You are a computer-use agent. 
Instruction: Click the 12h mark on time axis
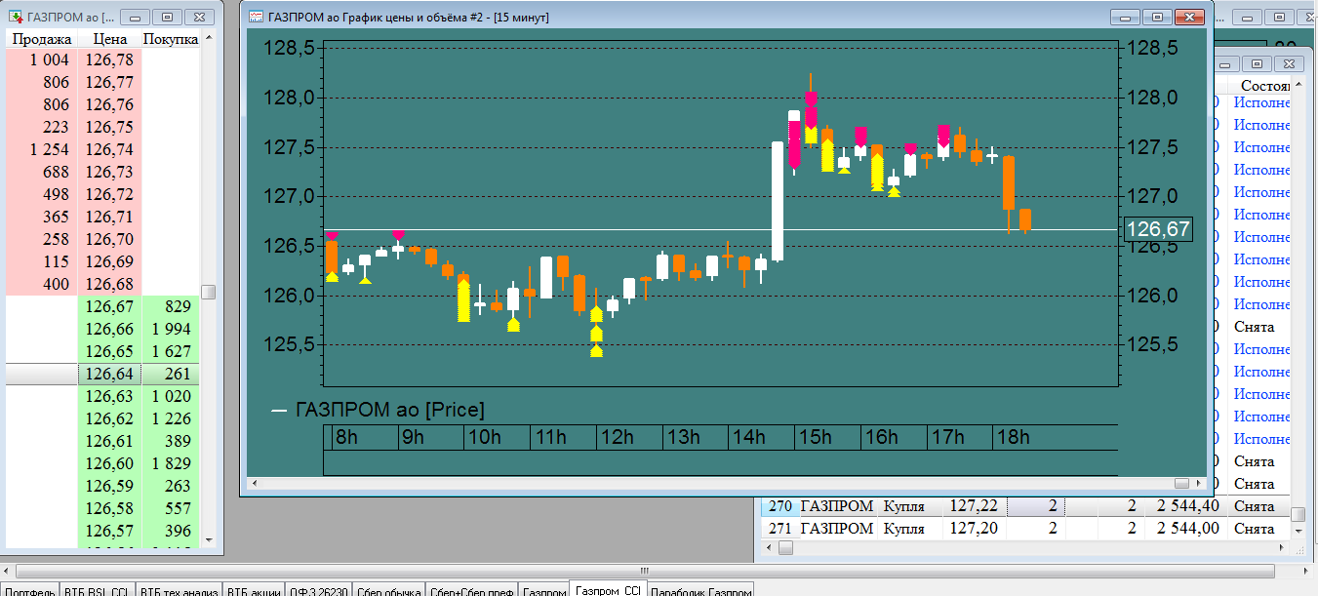pos(616,437)
